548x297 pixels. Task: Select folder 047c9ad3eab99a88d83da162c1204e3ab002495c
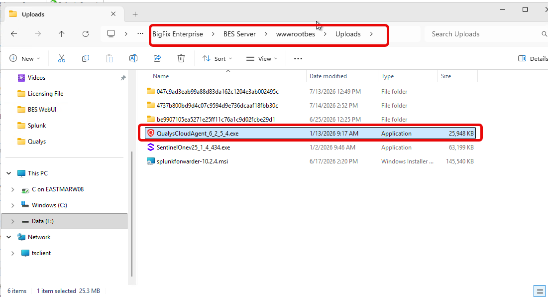coord(218,91)
